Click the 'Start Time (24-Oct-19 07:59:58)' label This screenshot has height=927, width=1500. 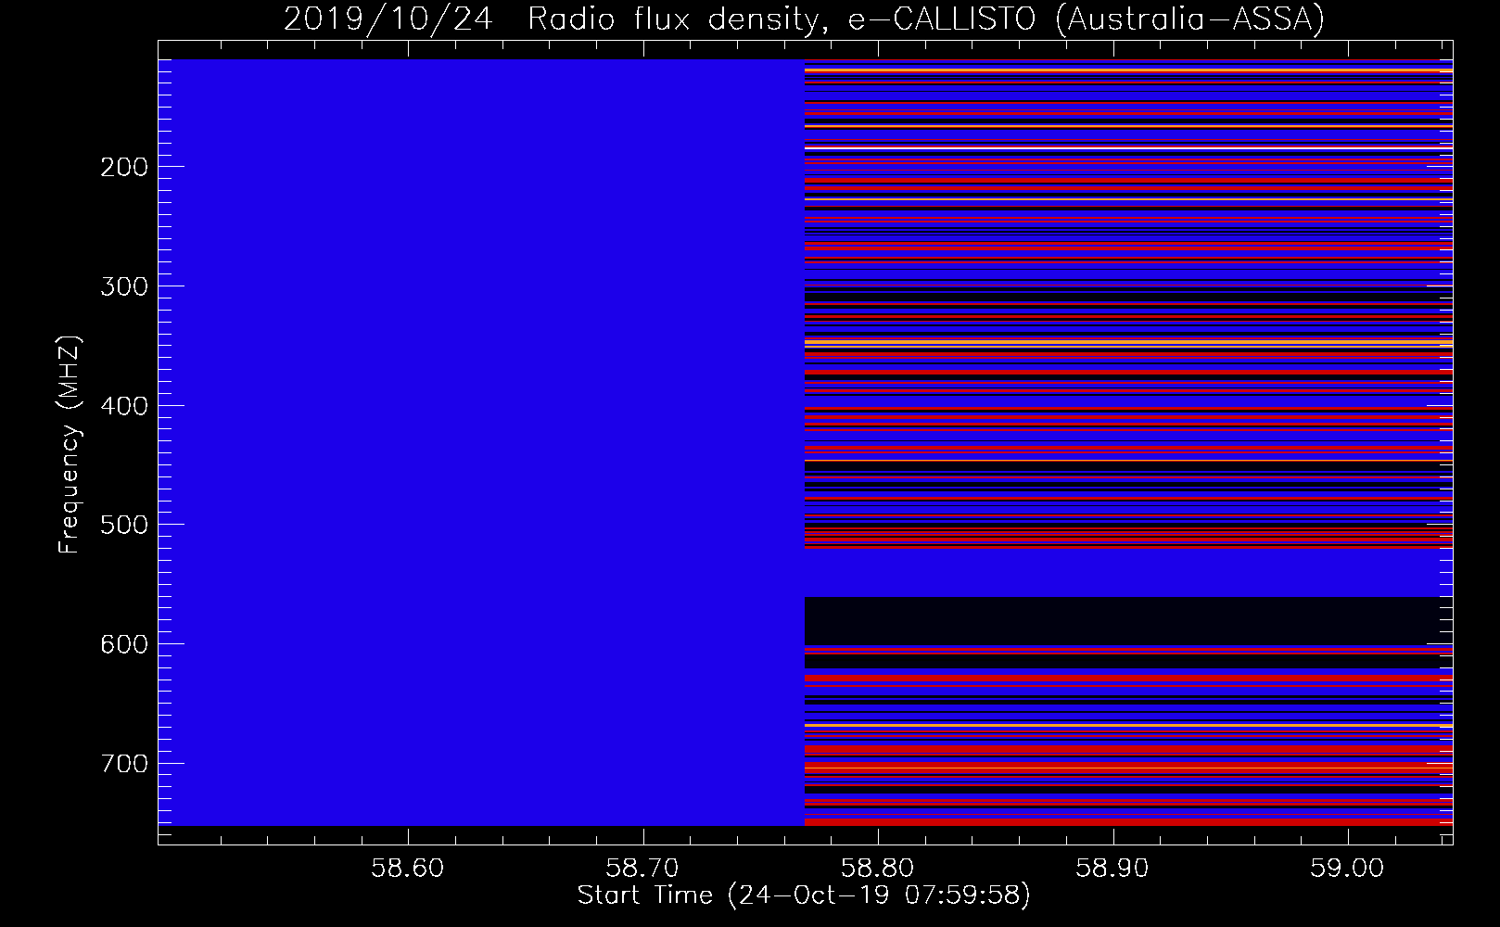(804, 895)
